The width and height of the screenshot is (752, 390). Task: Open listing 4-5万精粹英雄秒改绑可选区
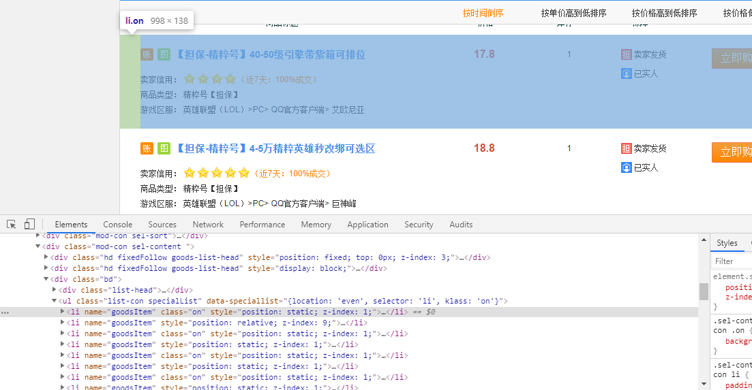[x=275, y=148]
